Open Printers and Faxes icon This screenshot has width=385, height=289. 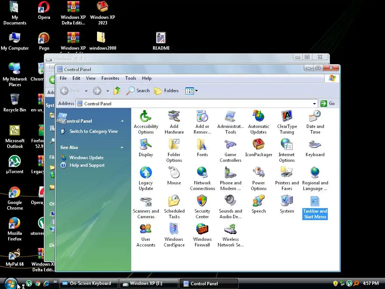click(287, 179)
